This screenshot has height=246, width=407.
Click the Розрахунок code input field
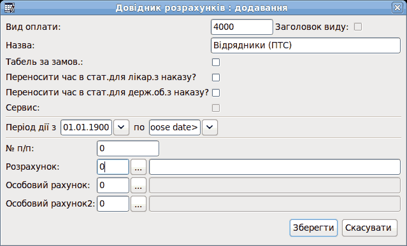tap(113, 167)
